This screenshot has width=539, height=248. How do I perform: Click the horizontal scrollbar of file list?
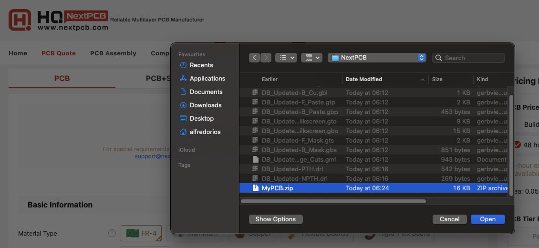333,201
